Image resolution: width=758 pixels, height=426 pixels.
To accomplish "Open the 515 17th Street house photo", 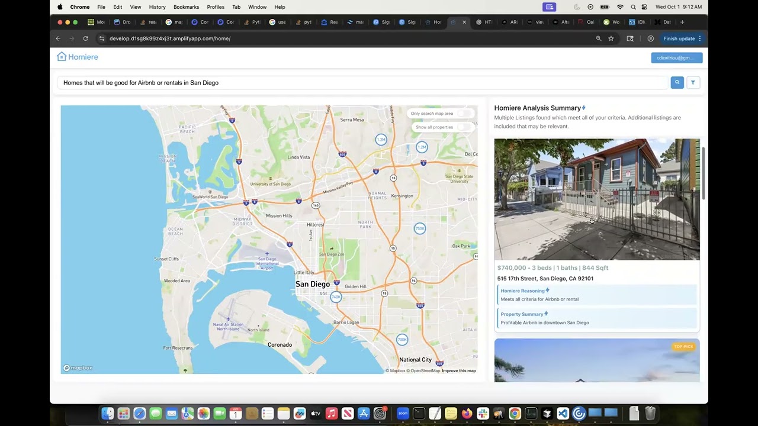I will coord(597,199).
